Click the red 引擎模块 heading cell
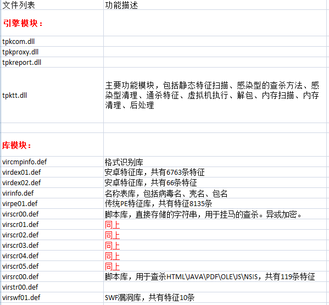329x305 pixels. [x=52, y=23]
